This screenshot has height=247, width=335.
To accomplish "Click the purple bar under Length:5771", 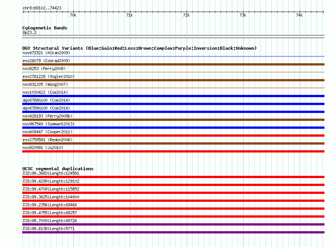I will [173, 232].
